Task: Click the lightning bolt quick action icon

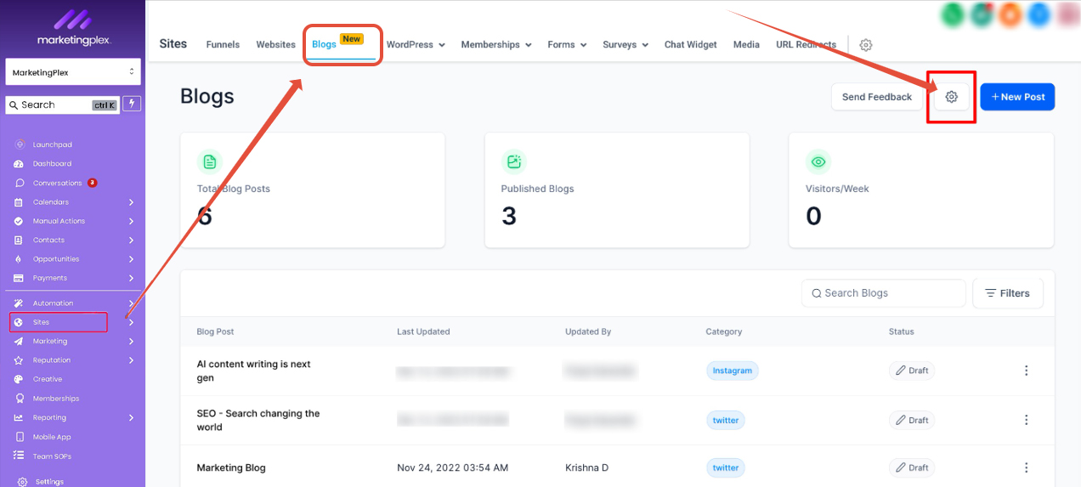Action: pos(132,104)
